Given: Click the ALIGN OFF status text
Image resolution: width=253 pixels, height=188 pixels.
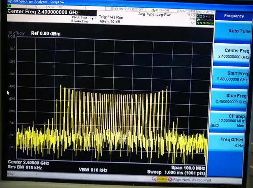Looking at the screenshot, I should 162,10.
